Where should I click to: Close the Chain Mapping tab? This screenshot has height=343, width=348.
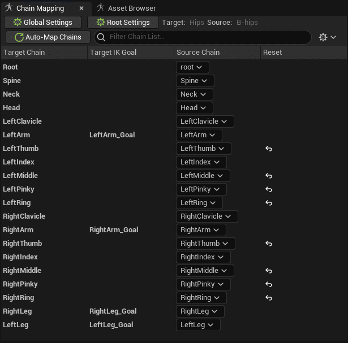coord(81,8)
